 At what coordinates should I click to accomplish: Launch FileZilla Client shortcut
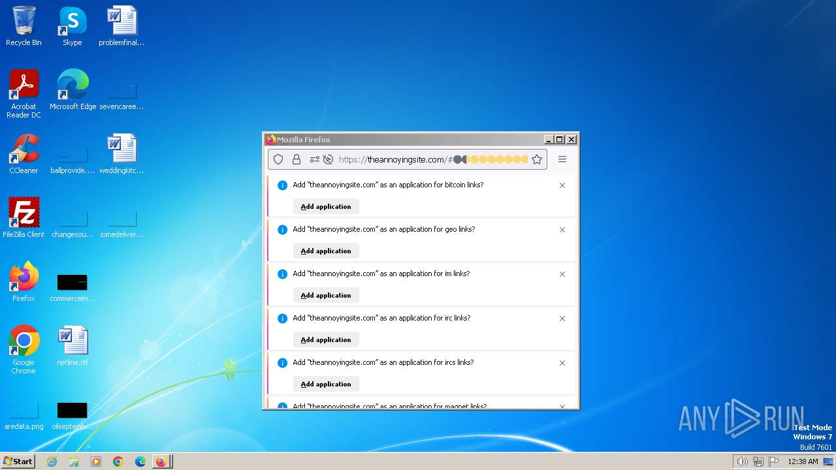24,217
